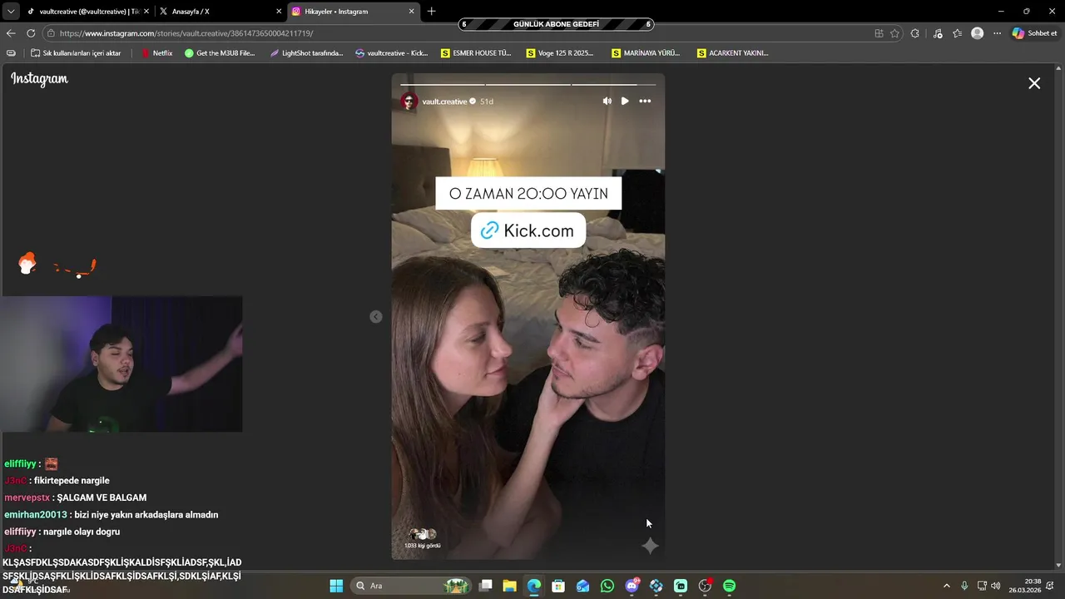Open OBS Studio from taskbar
Image resolution: width=1065 pixels, height=599 pixels.
[x=705, y=586]
